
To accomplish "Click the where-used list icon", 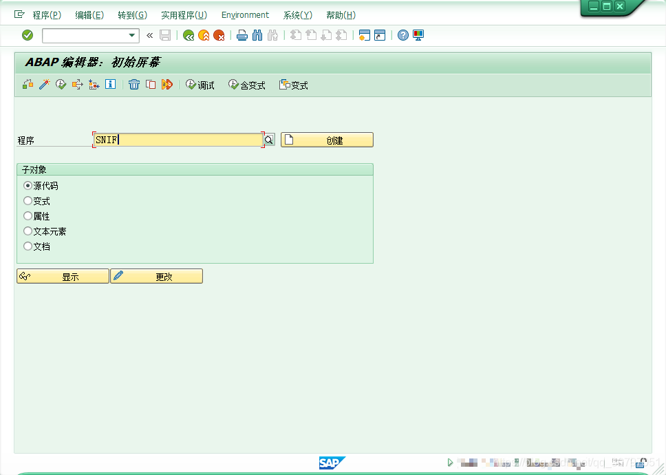I will [77, 85].
